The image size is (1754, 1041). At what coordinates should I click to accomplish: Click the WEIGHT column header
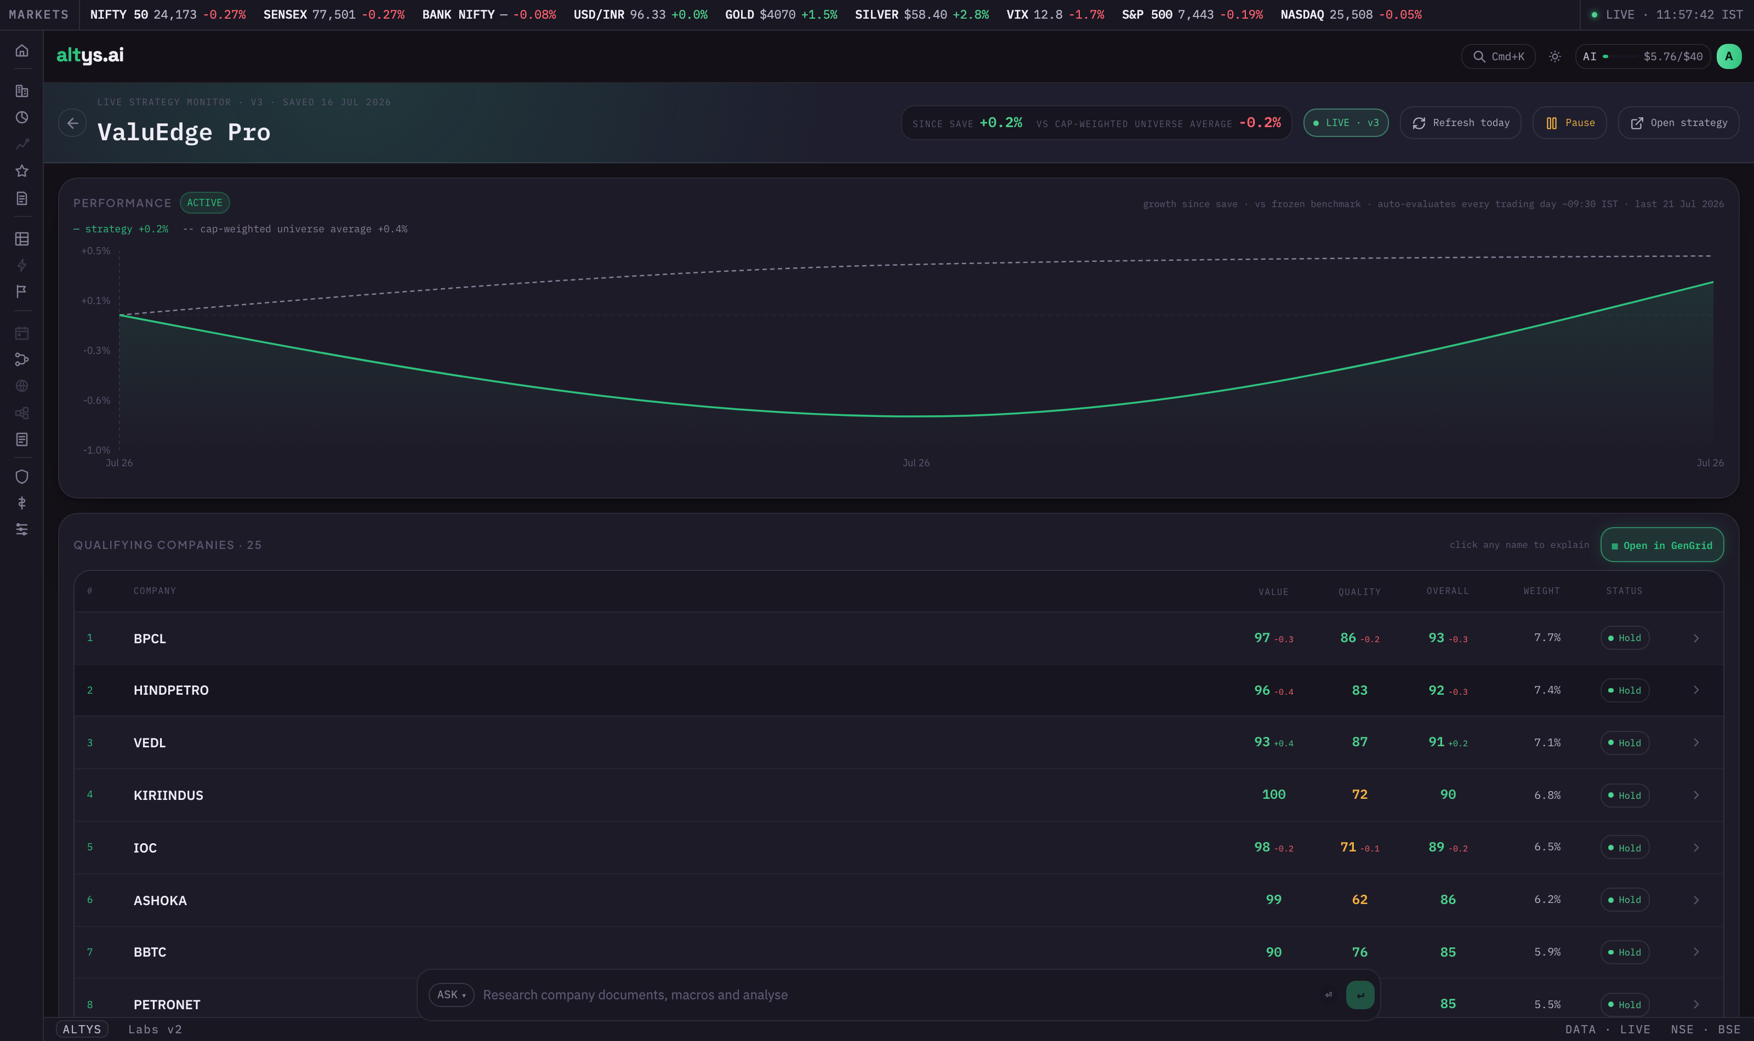click(x=1541, y=591)
